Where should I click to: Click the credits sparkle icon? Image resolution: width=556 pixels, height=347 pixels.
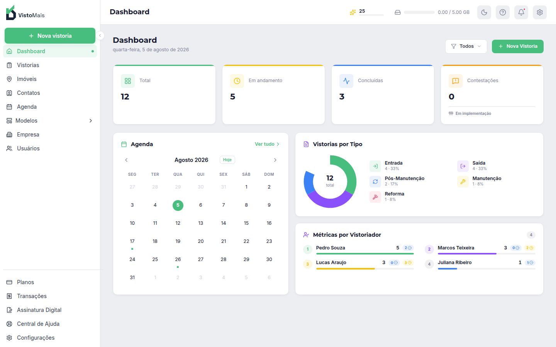(353, 12)
